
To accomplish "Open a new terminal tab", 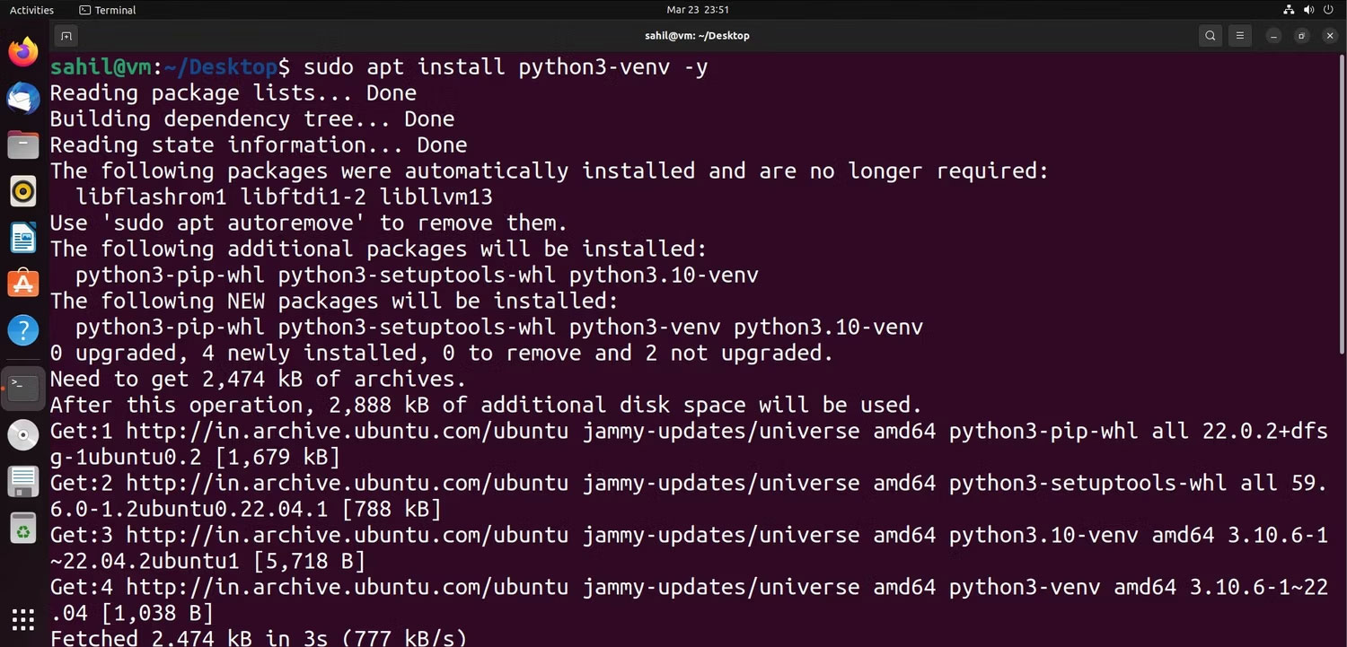I will coord(66,36).
